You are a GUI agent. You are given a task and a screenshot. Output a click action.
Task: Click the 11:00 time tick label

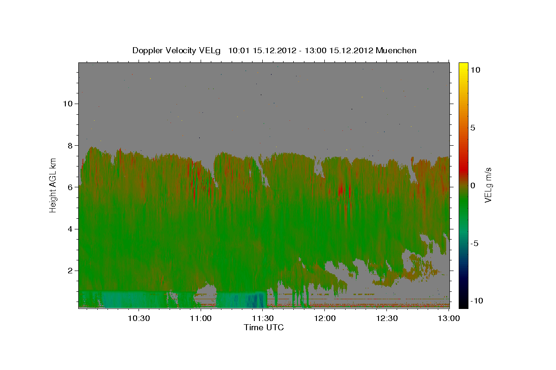pyautogui.click(x=201, y=318)
